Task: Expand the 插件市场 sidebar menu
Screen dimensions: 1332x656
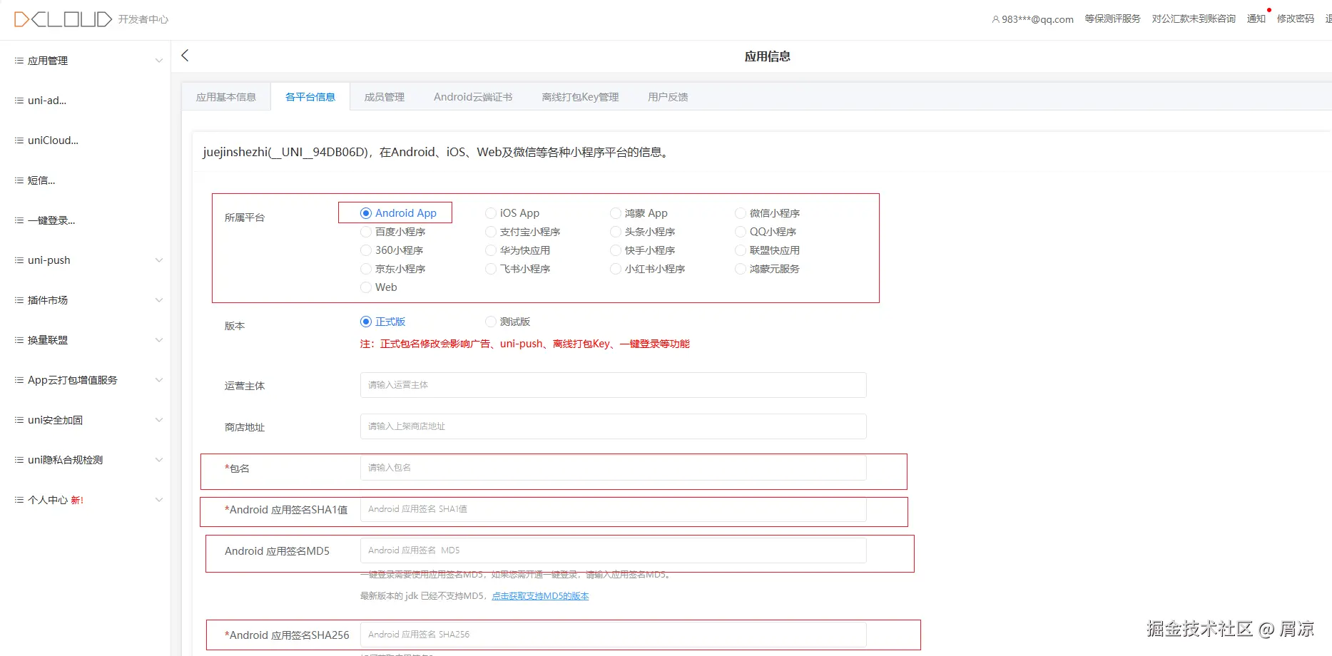Action: pos(86,300)
